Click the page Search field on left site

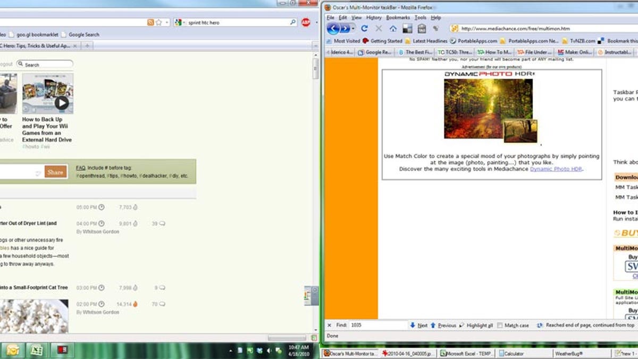pyautogui.click(x=45, y=64)
